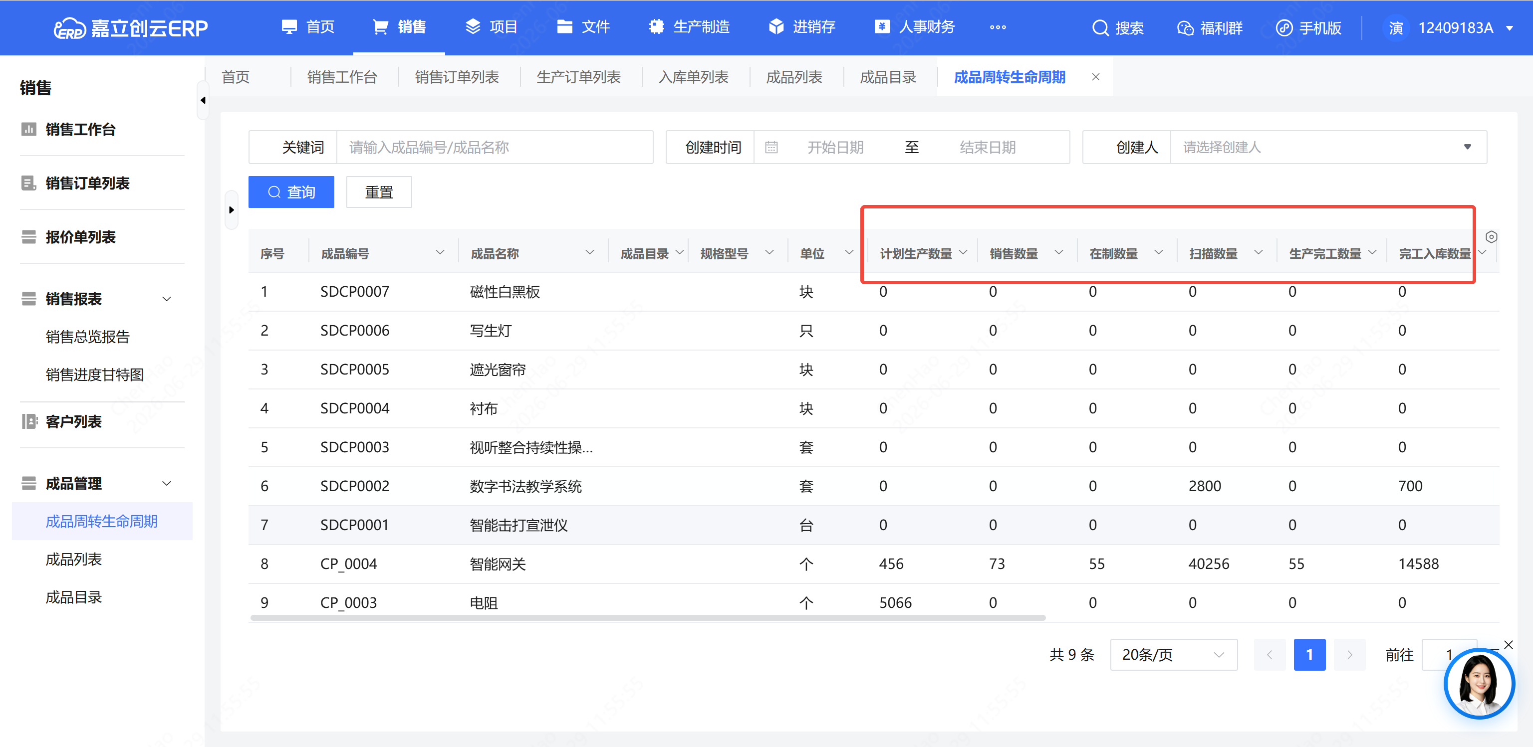The width and height of the screenshot is (1533, 747).
Task: Open the 成品名称 column filter chevron
Action: (590, 252)
